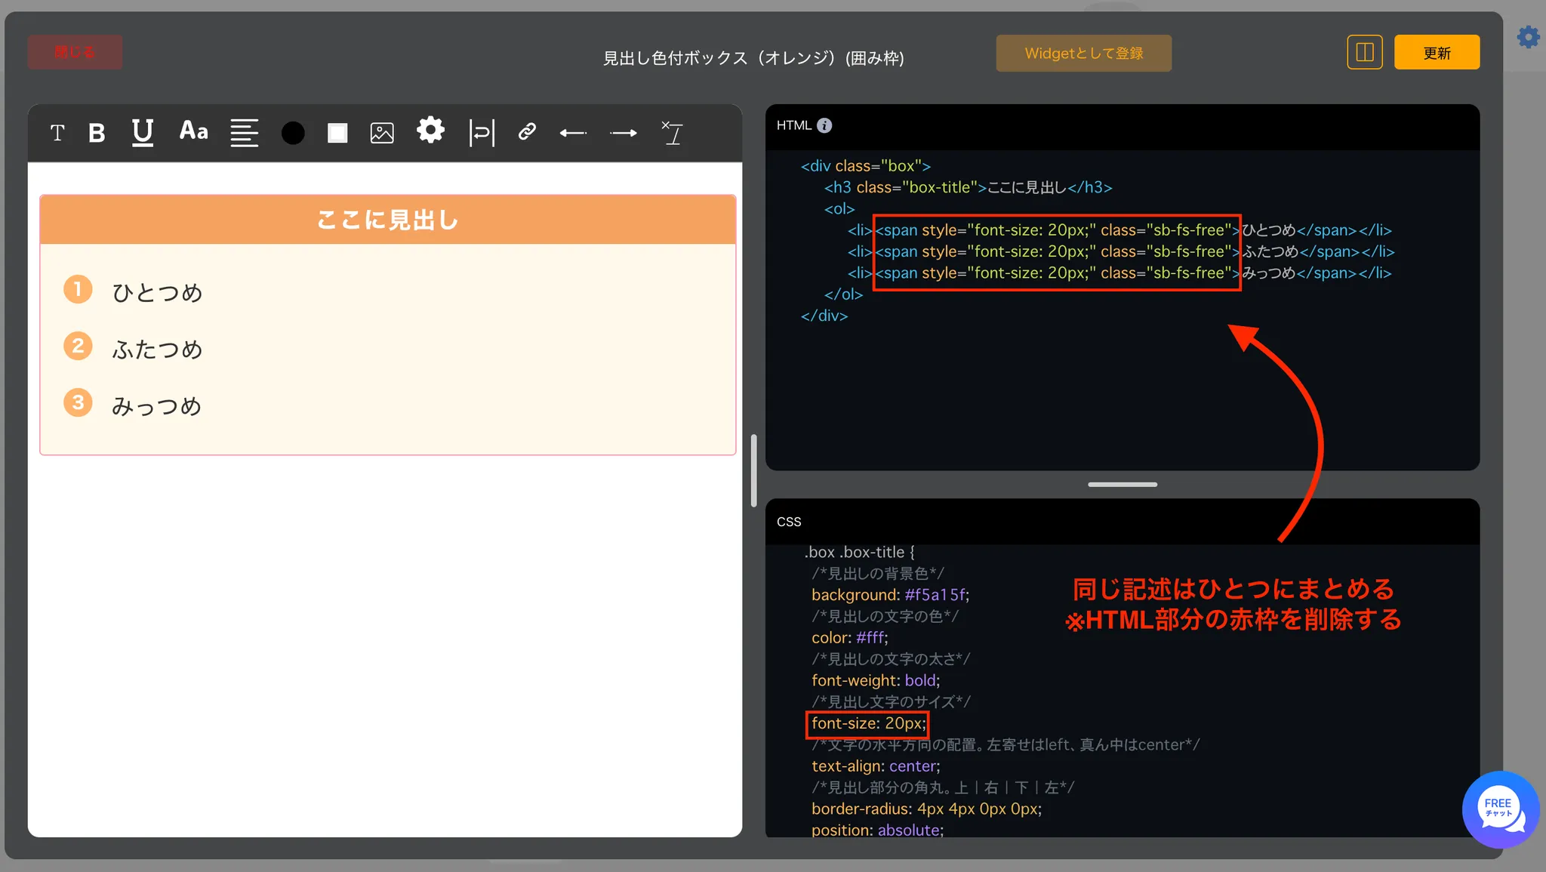Toggle bold formatting in toolbar
This screenshot has height=872, width=1546.
(97, 133)
